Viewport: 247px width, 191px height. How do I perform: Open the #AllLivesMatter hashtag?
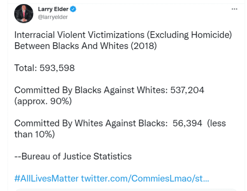[x=46, y=178]
